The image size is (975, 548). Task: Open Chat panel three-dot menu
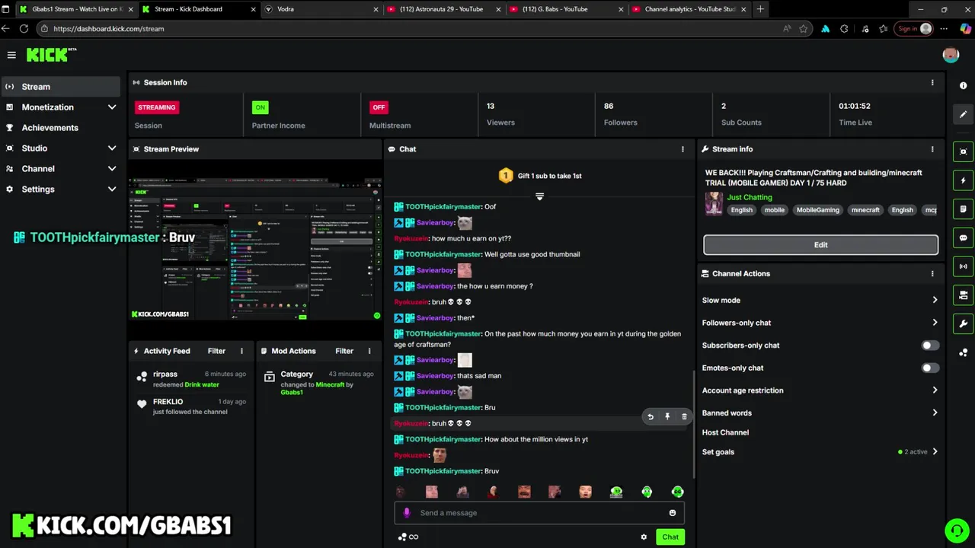(682, 149)
